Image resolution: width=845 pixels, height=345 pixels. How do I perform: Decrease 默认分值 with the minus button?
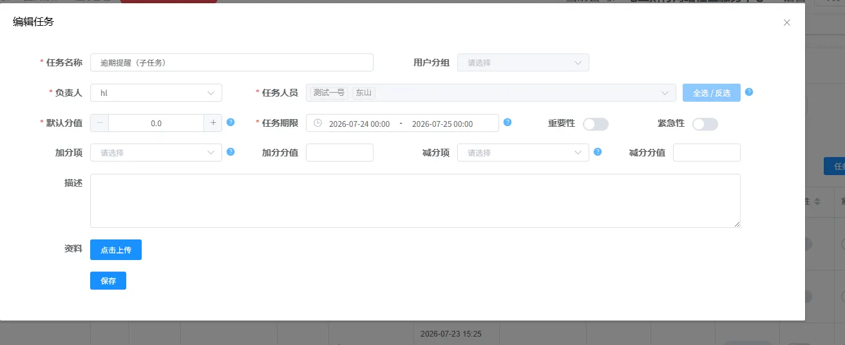[99, 123]
